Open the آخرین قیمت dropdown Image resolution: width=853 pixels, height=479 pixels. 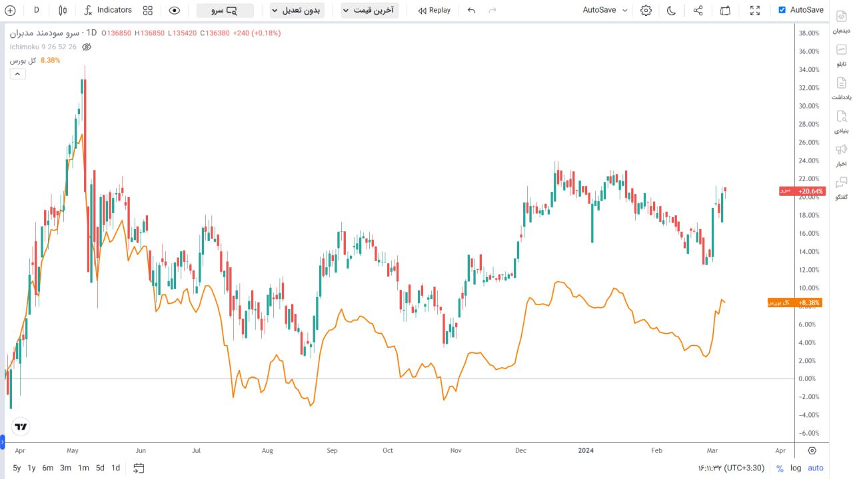(368, 11)
